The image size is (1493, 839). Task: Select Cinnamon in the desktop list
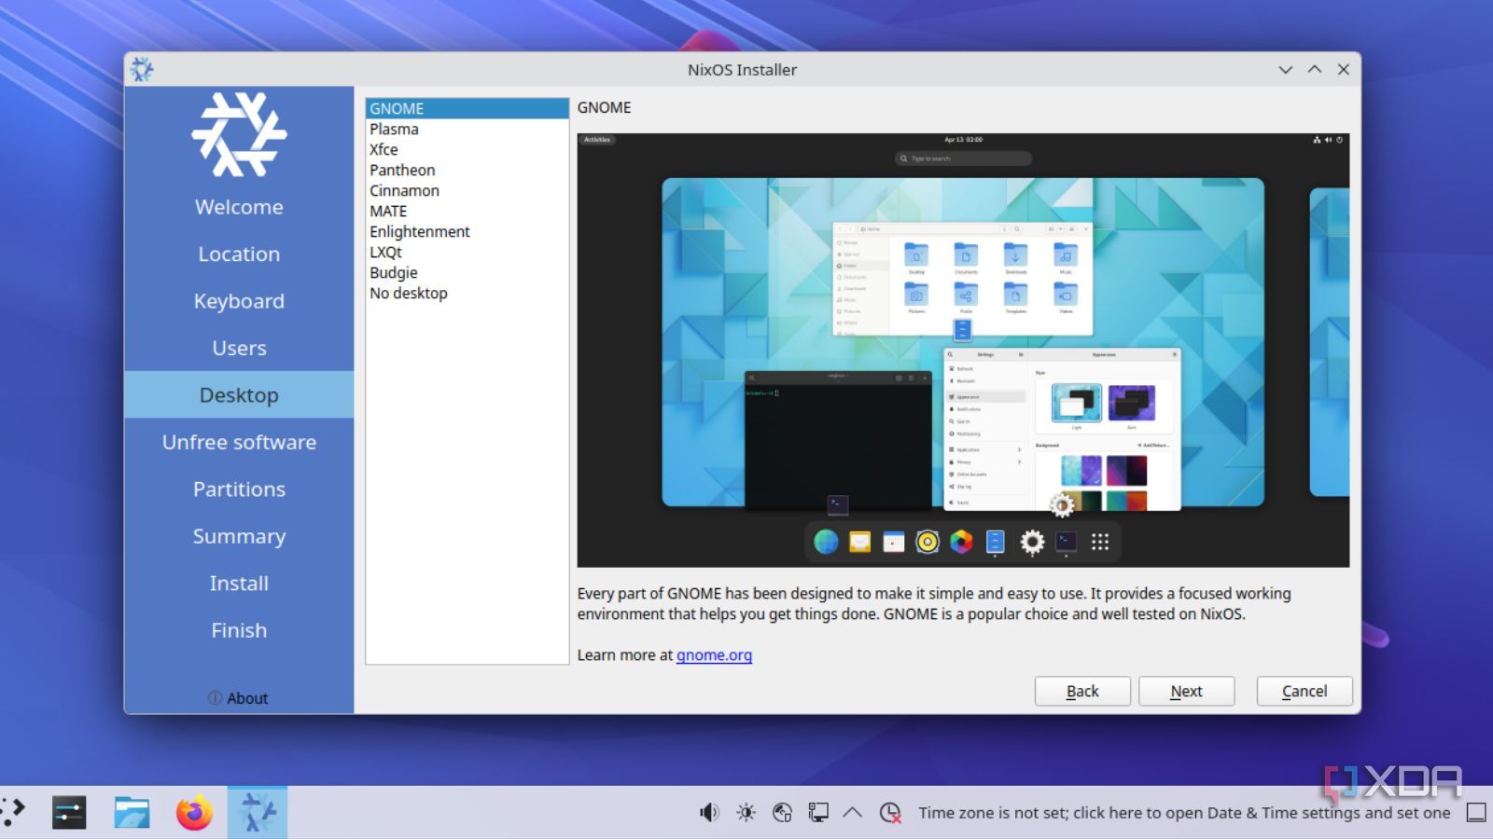point(467,190)
